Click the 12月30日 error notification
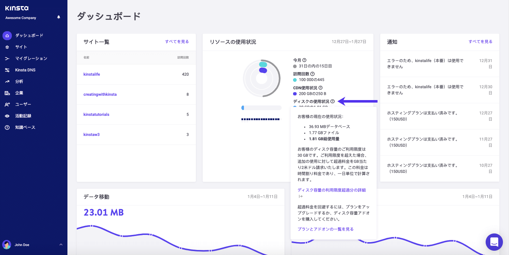The image size is (509, 255). [440, 90]
